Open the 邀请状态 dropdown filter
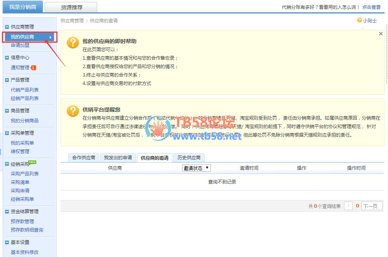The width and height of the screenshot is (388, 257). pos(196,168)
